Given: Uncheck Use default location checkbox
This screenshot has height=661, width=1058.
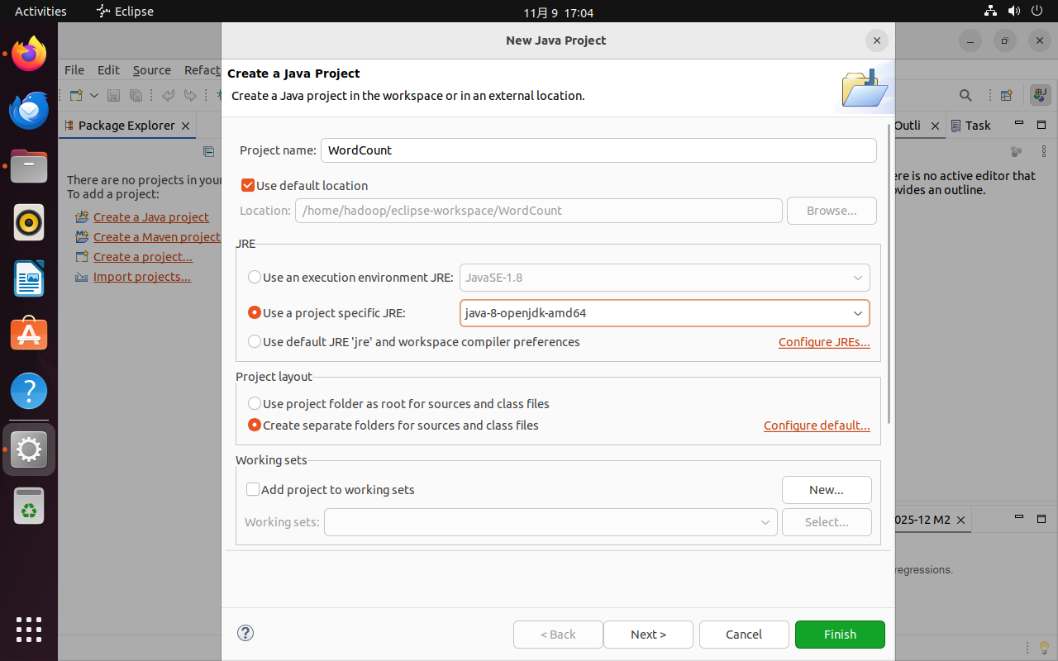Looking at the screenshot, I should (248, 186).
